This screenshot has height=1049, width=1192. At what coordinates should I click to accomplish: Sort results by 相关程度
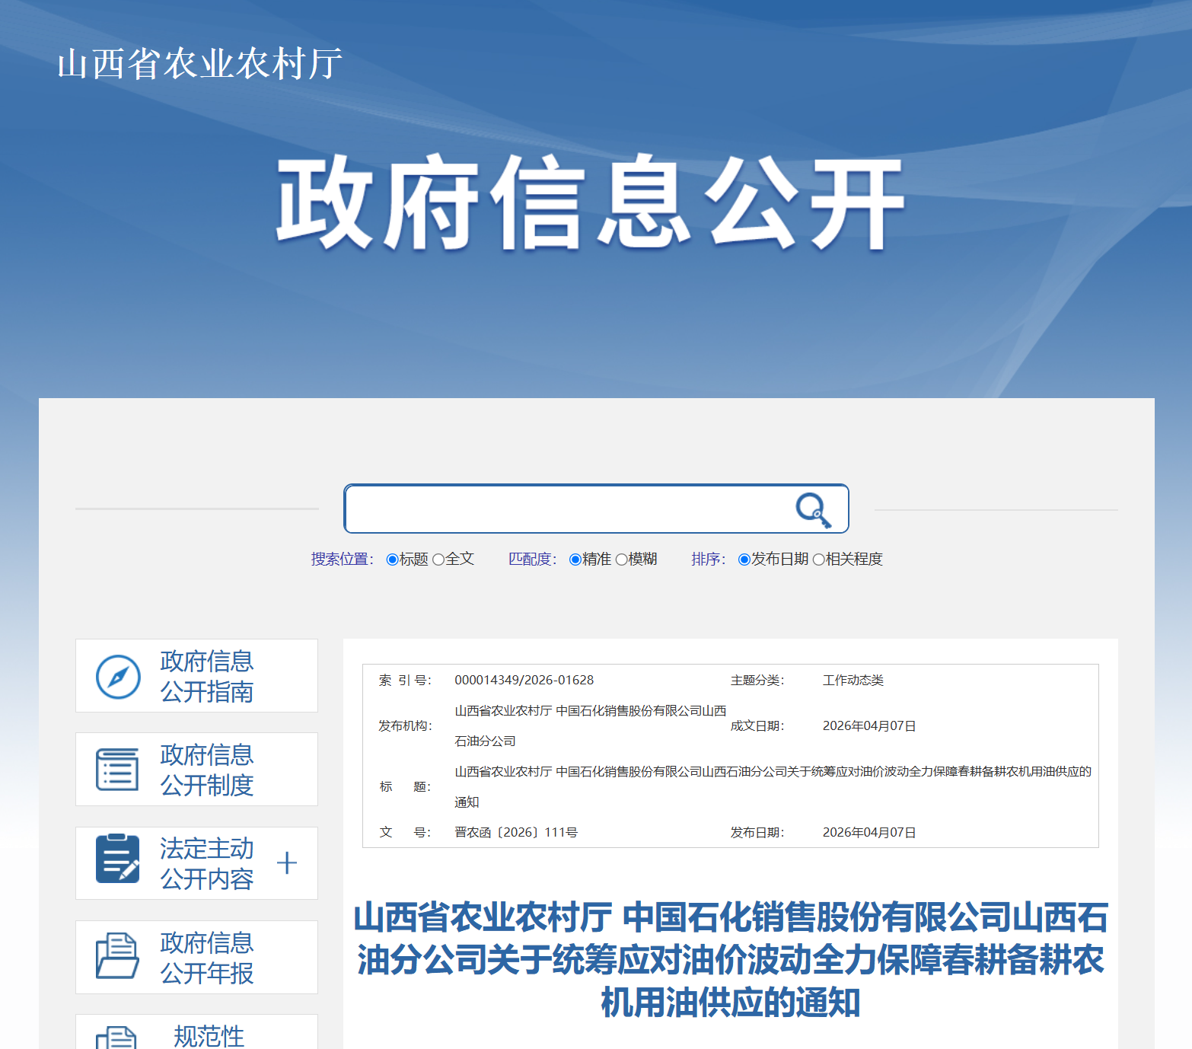819,560
